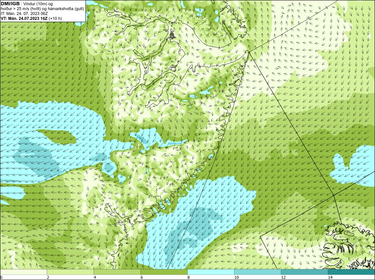Click the scale label '8'

coord(189,277)
